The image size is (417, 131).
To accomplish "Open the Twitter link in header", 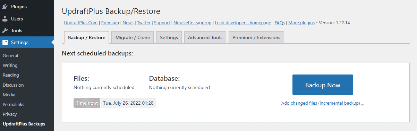I will click(144, 23).
